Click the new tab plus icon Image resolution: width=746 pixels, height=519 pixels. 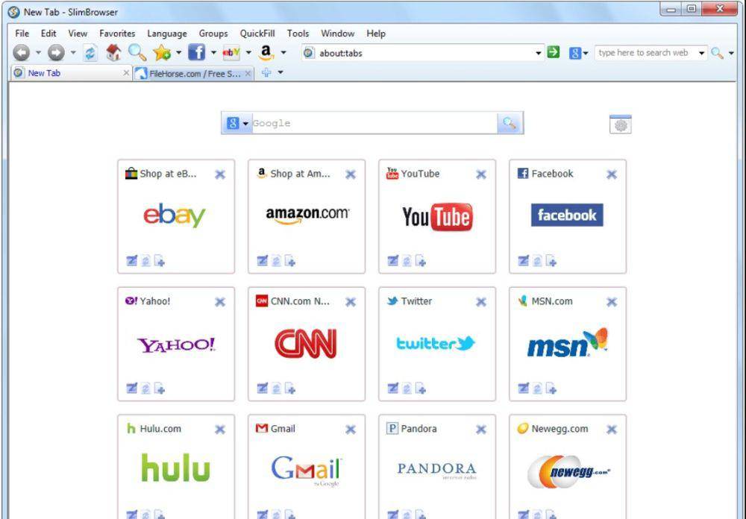[x=266, y=73]
